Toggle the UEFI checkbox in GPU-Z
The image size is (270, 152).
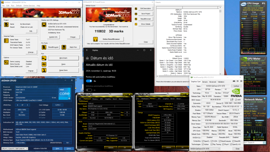(x=236, y=100)
